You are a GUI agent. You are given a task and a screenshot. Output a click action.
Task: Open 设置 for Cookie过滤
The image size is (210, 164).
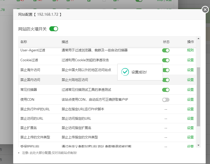[x=190, y=60]
